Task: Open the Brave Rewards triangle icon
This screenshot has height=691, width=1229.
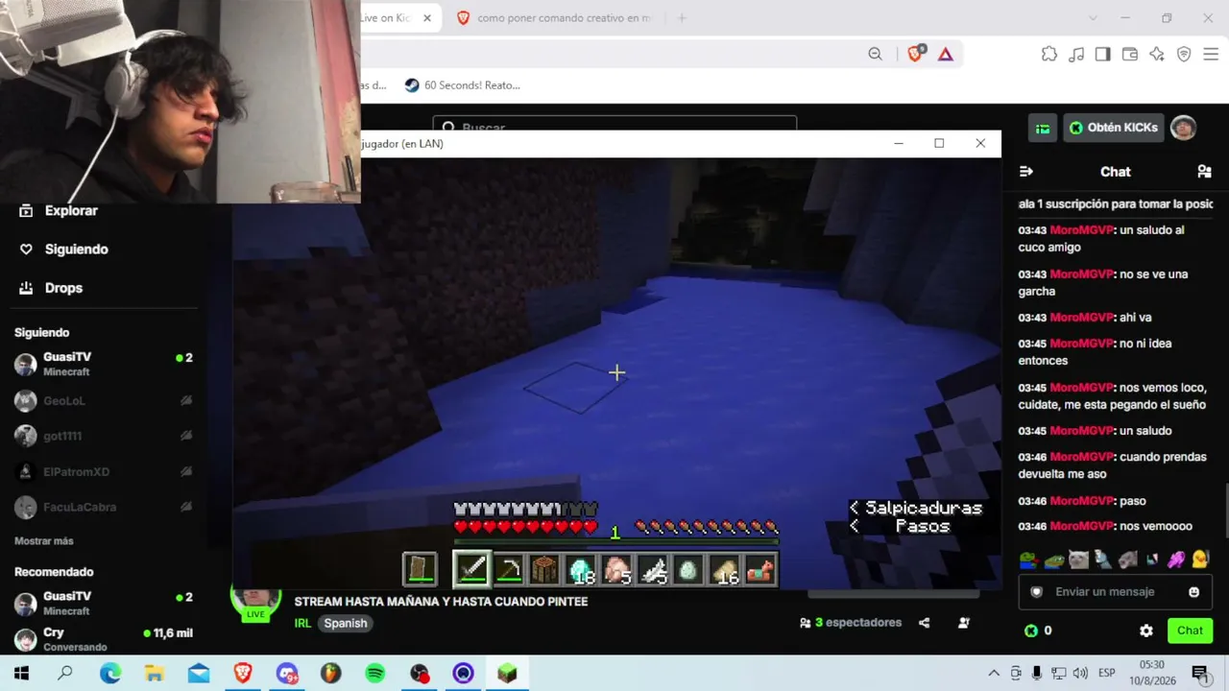Action: coord(946,54)
